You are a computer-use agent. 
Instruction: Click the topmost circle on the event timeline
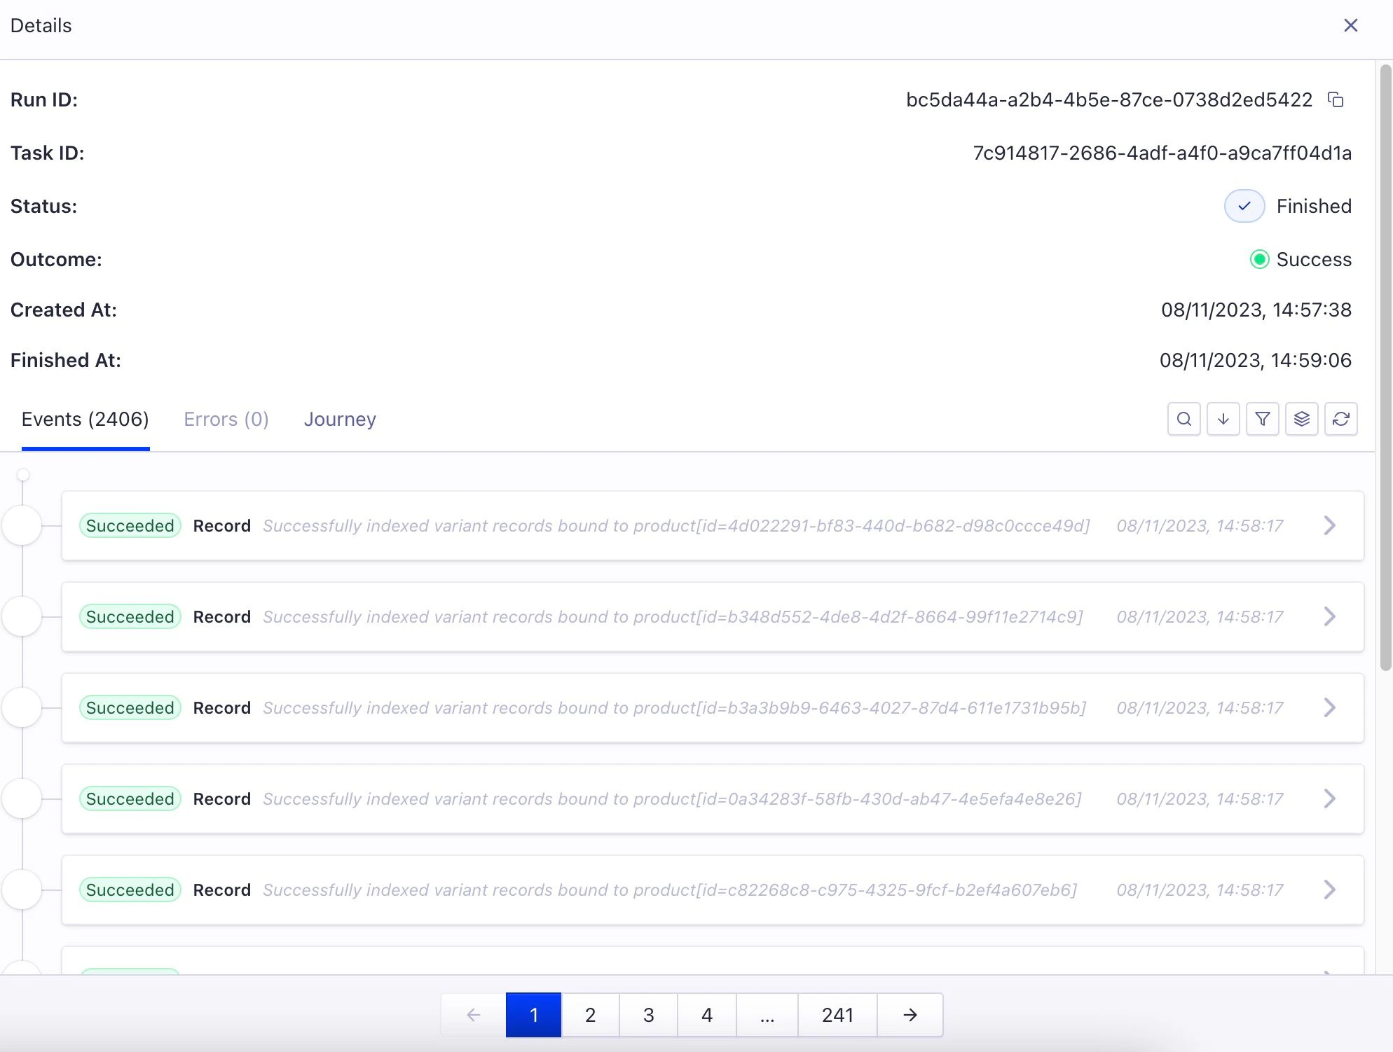[x=23, y=474]
